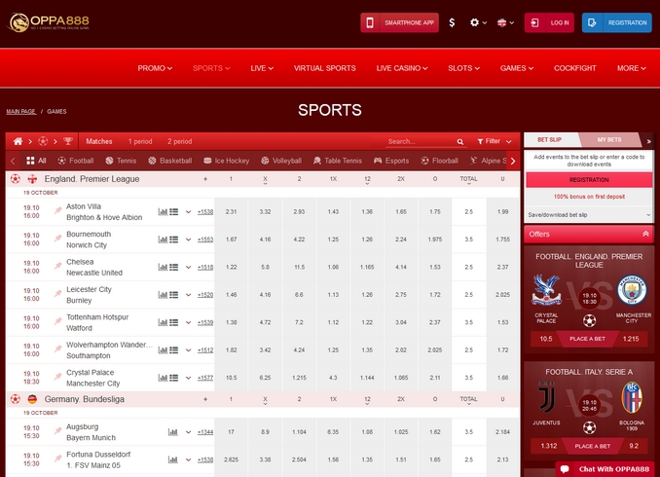660x477 pixels.
Task: Select the Basketball sport category
Action: [170, 161]
